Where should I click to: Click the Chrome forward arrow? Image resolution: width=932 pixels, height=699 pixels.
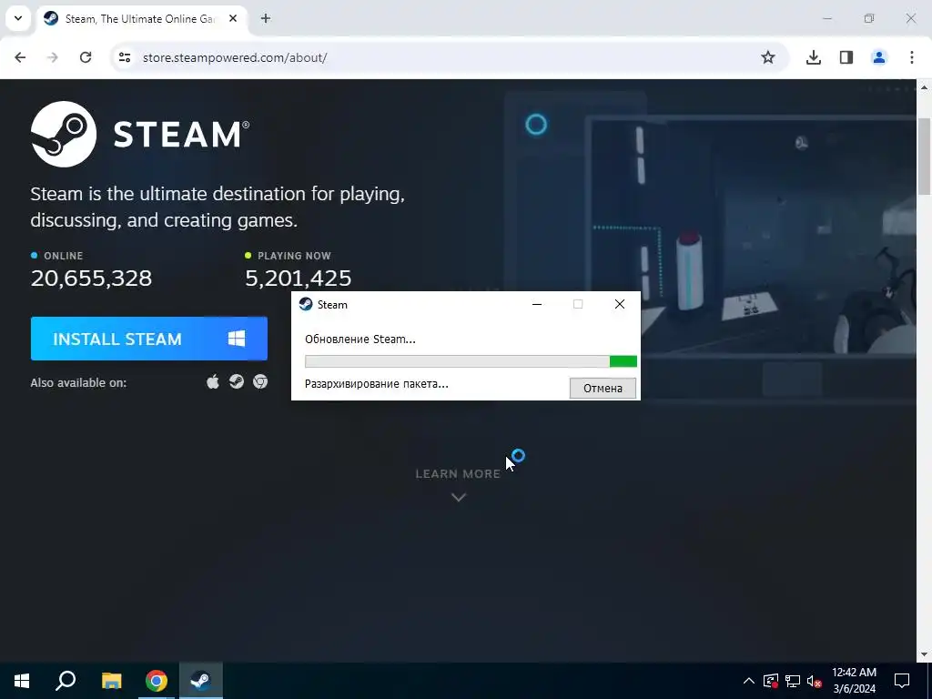(53, 57)
